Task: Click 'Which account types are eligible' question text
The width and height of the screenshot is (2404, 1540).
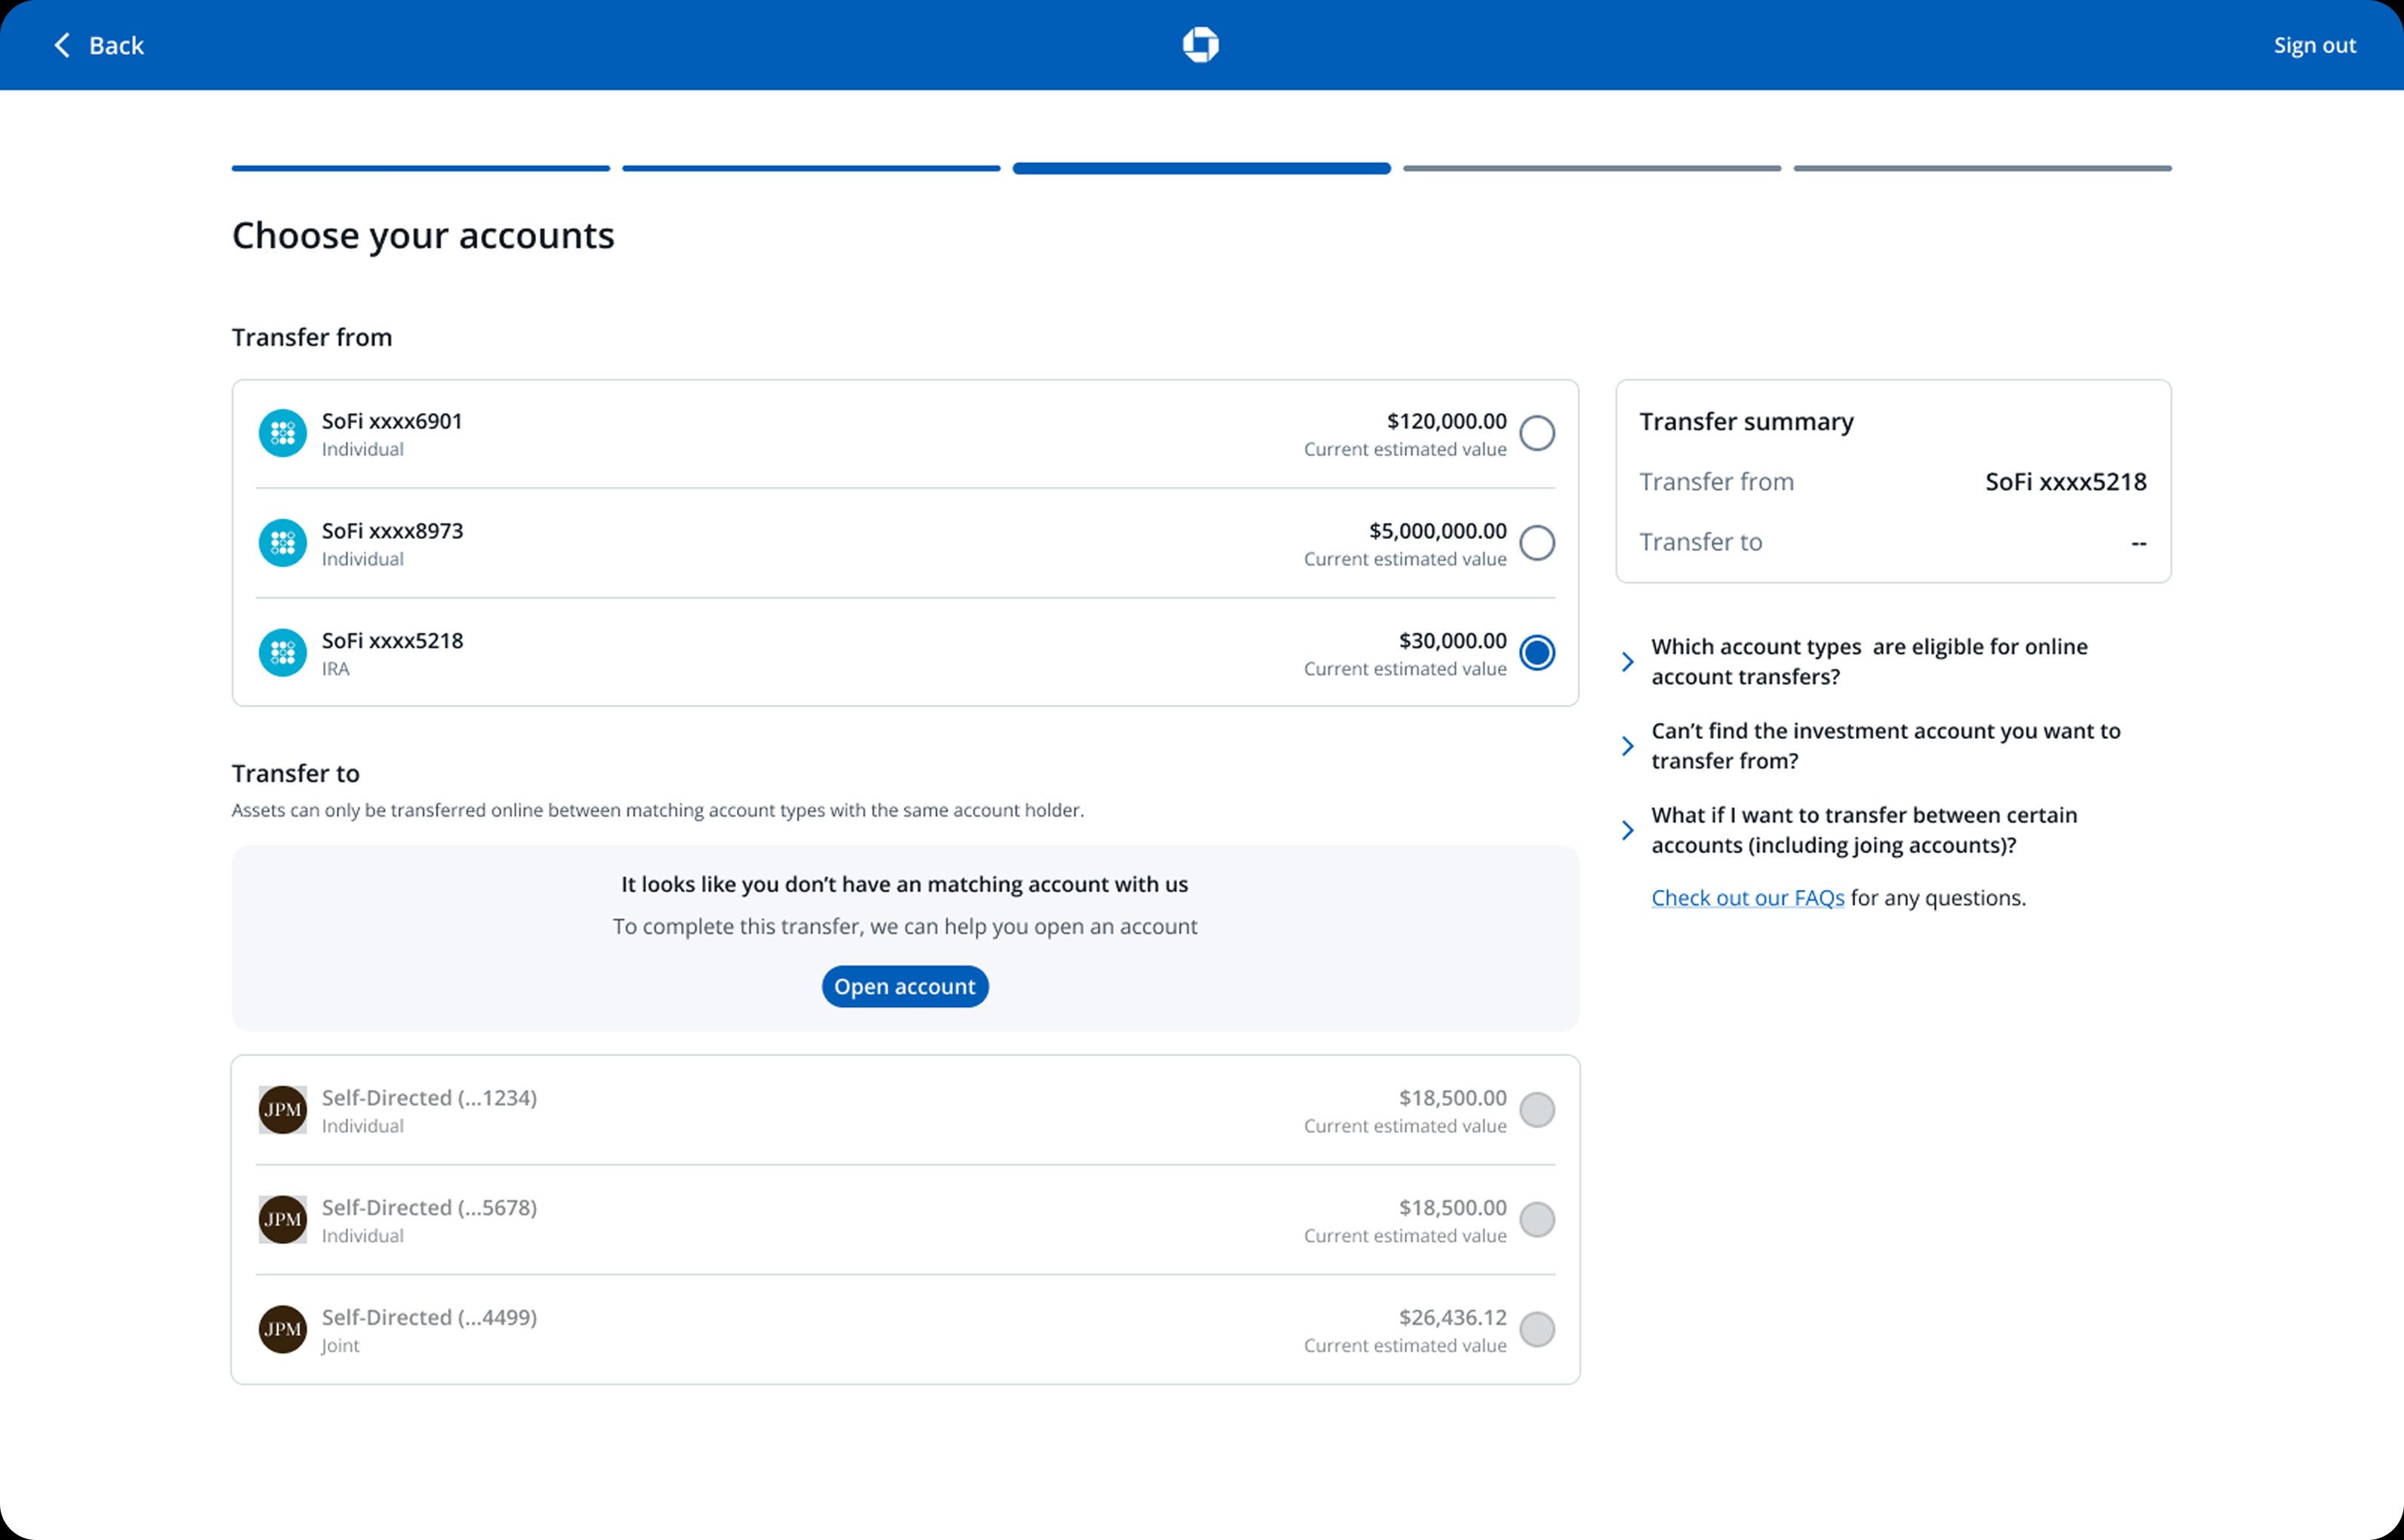Action: [x=1869, y=662]
